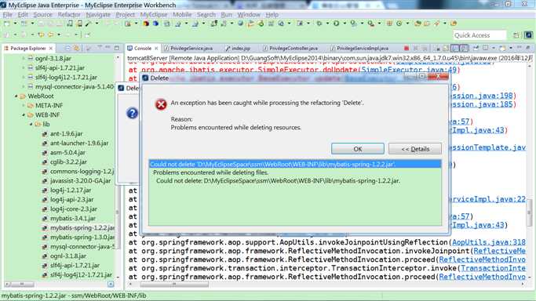
Task: Open the Debug button dropdown arrow
Action: pos(327,24)
